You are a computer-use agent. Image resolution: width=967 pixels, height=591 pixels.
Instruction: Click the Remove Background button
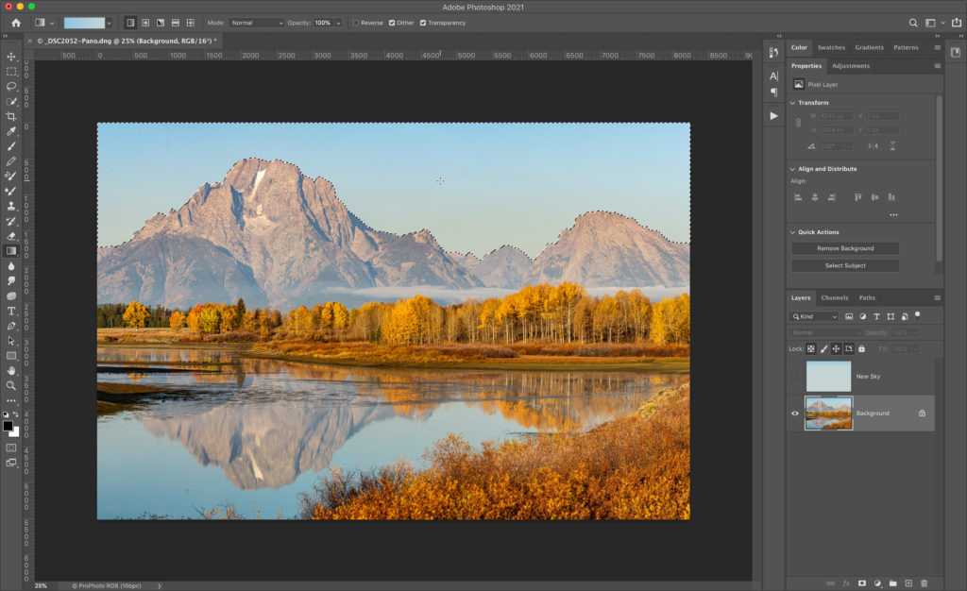tap(844, 248)
